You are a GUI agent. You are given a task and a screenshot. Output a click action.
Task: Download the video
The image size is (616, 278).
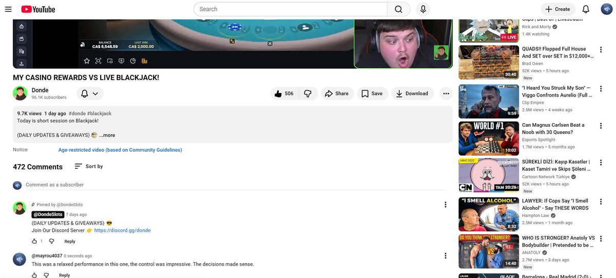click(x=413, y=93)
